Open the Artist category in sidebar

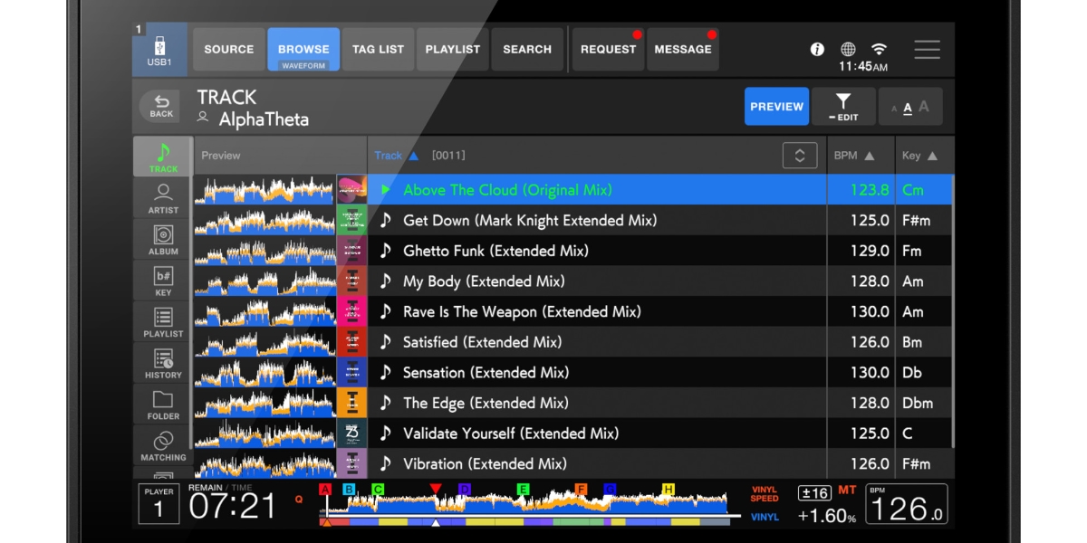click(x=163, y=198)
